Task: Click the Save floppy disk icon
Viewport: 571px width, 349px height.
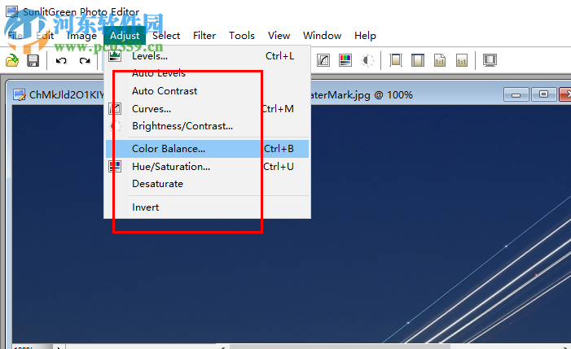Action: click(33, 60)
